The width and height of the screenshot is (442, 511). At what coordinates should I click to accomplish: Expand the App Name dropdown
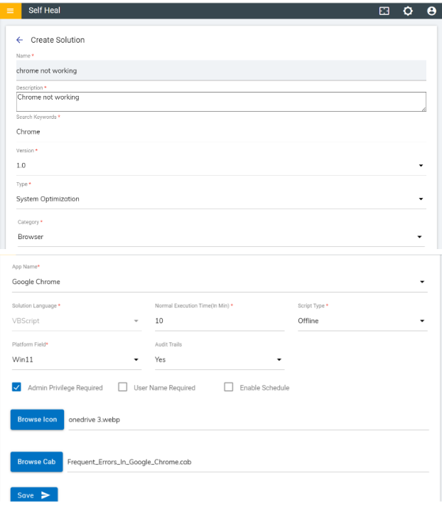pos(220,282)
